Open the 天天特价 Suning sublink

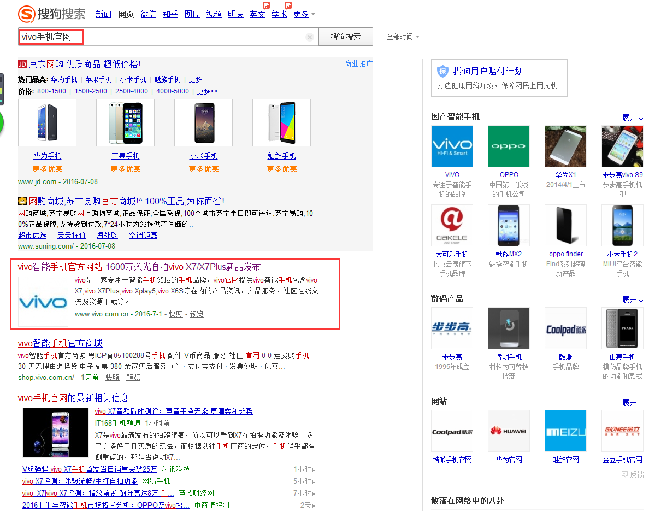(72, 235)
